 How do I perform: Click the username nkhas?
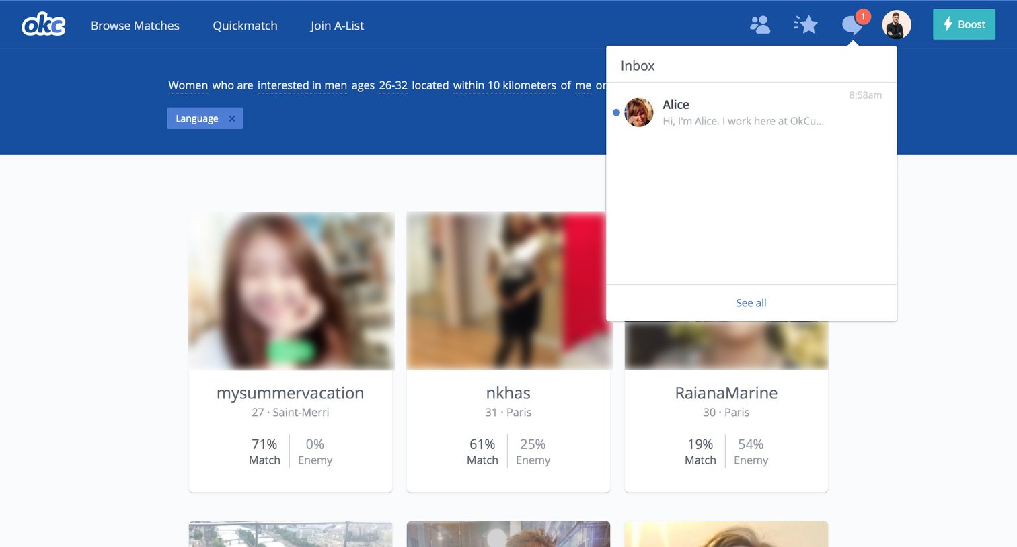509,393
